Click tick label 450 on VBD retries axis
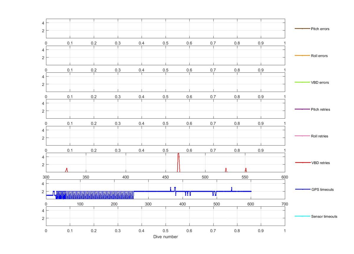The height and width of the screenshot is (254, 354). [165, 177]
